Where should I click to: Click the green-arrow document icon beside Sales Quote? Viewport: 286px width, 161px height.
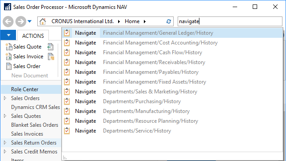pyautogui.click(x=50, y=47)
